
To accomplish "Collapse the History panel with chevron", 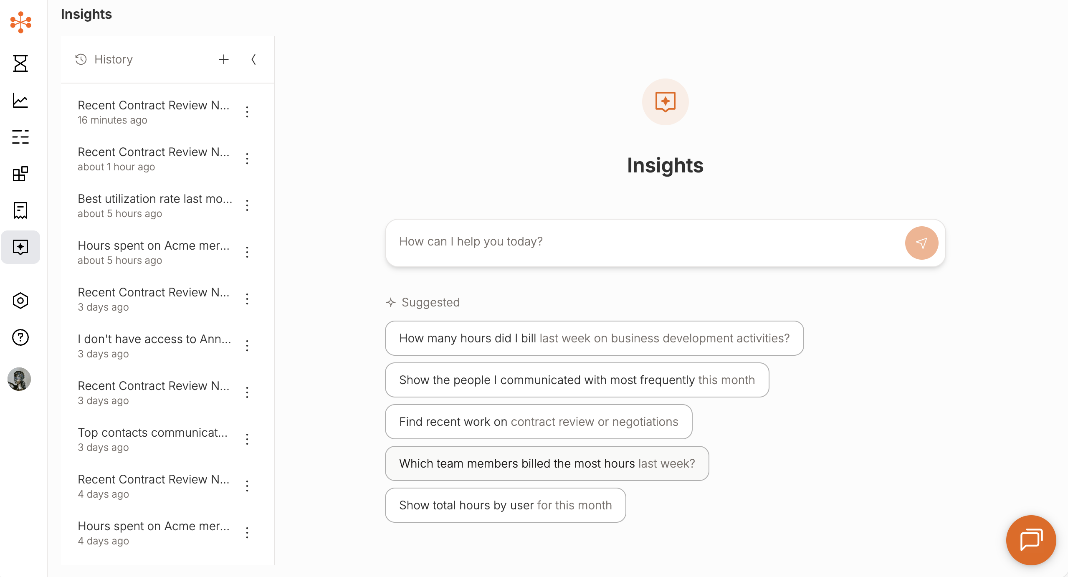I will click(x=253, y=59).
